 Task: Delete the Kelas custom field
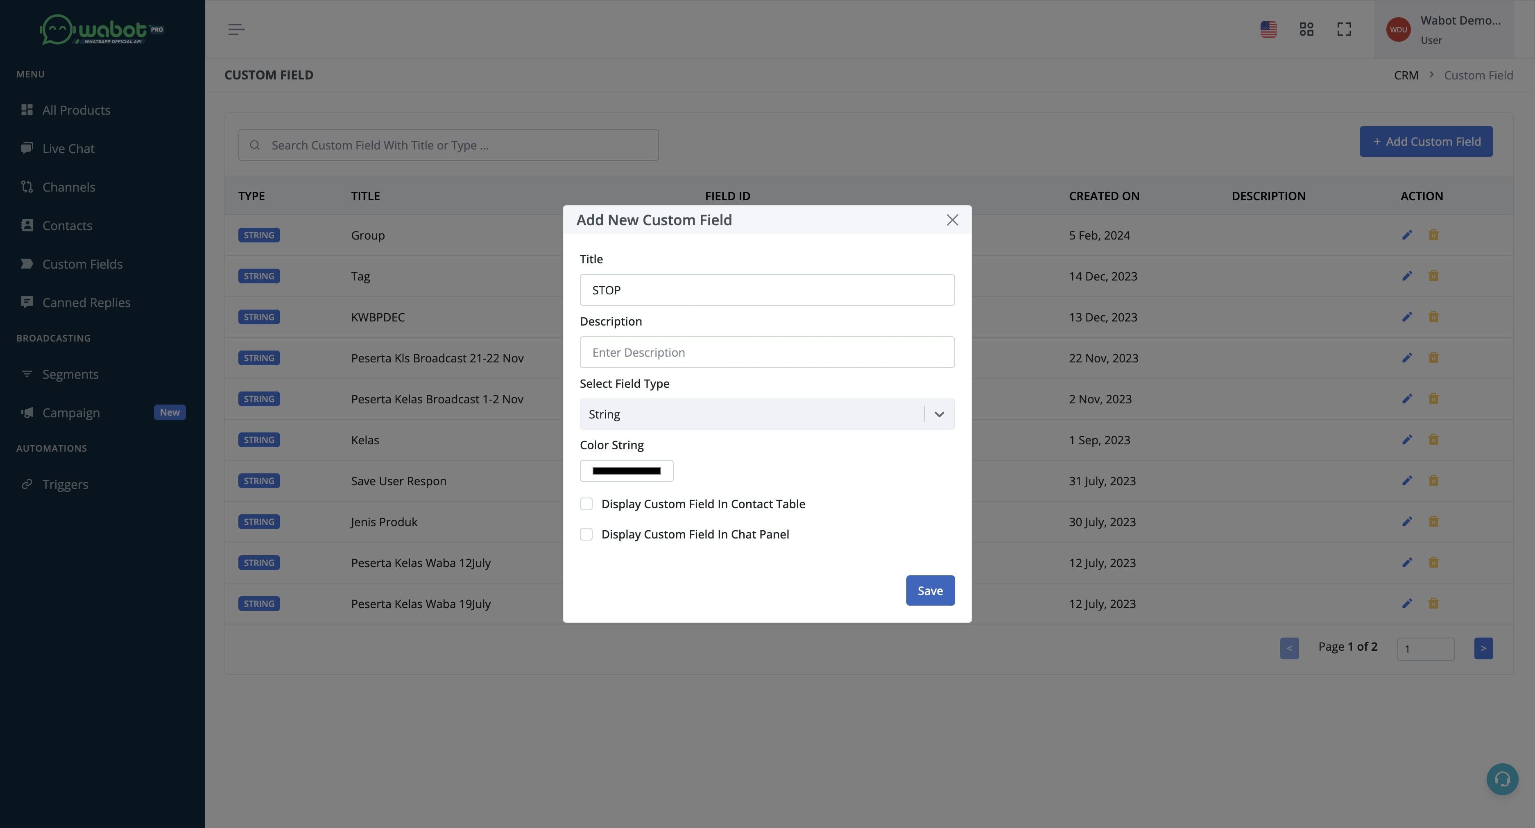click(1433, 440)
